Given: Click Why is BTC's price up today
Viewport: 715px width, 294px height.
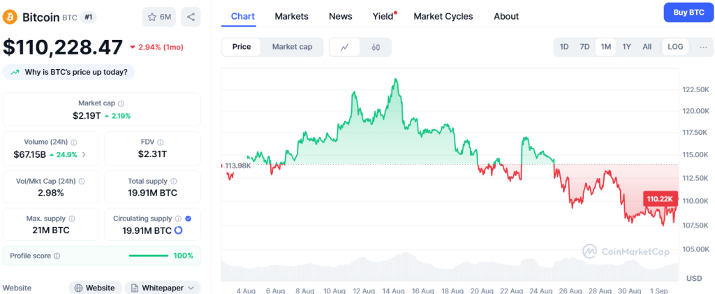Looking at the screenshot, I should 69,72.
